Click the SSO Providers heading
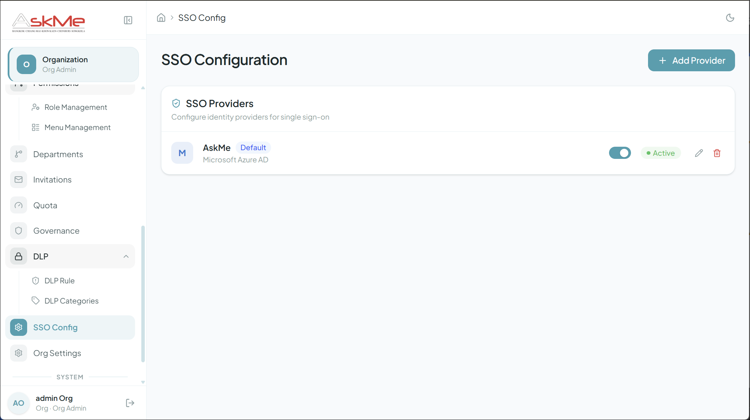The height and width of the screenshot is (420, 750). 220,103
